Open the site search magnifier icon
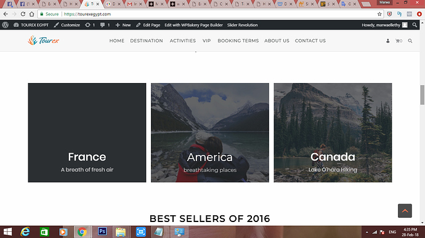Image resolution: width=425 pixels, height=238 pixels. [x=410, y=41]
